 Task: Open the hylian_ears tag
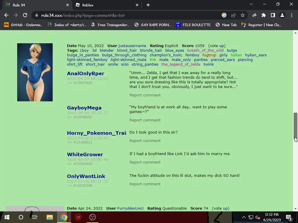click(256, 55)
